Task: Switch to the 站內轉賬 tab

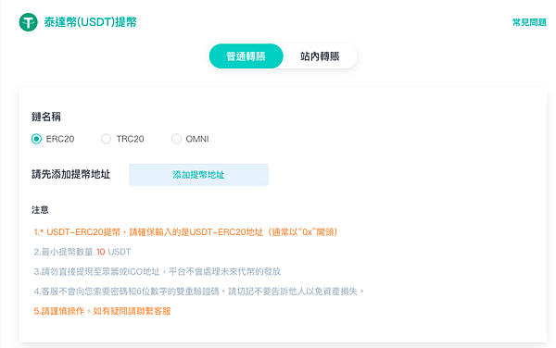Action: click(x=320, y=56)
